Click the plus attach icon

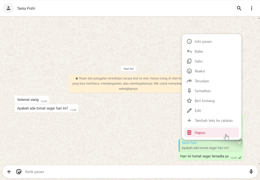(x=9, y=172)
